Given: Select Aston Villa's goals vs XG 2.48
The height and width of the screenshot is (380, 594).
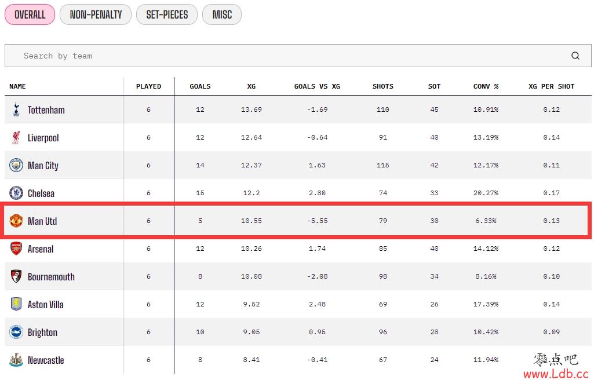Looking at the screenshot, I should [317, 304].
